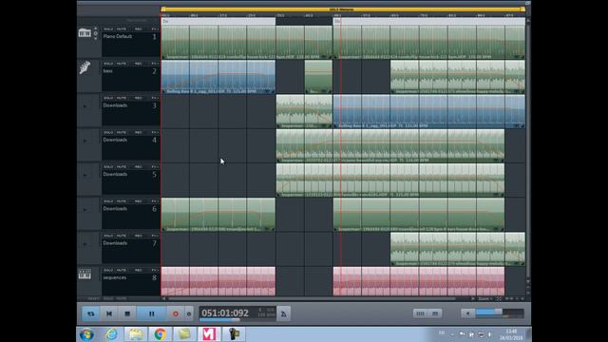Solo the Downloads track 4
608x342 pixels.
tap(108, 132)
